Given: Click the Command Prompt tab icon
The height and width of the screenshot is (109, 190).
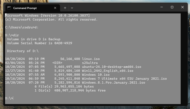Looking at the screenshot, I should coord(9,8).
